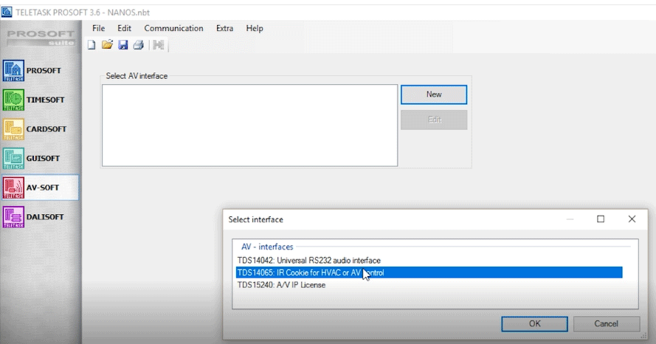This screenshot has width=656, height=344.
Task: Open the Help menu
Action: [255, 28]
